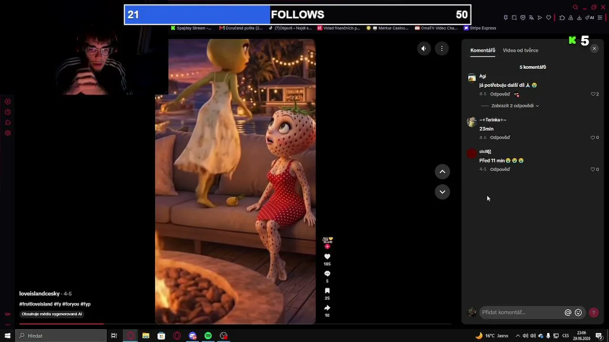Open comments via speech bubble icon
Screen dimensions: 609x342
point(327,274)
